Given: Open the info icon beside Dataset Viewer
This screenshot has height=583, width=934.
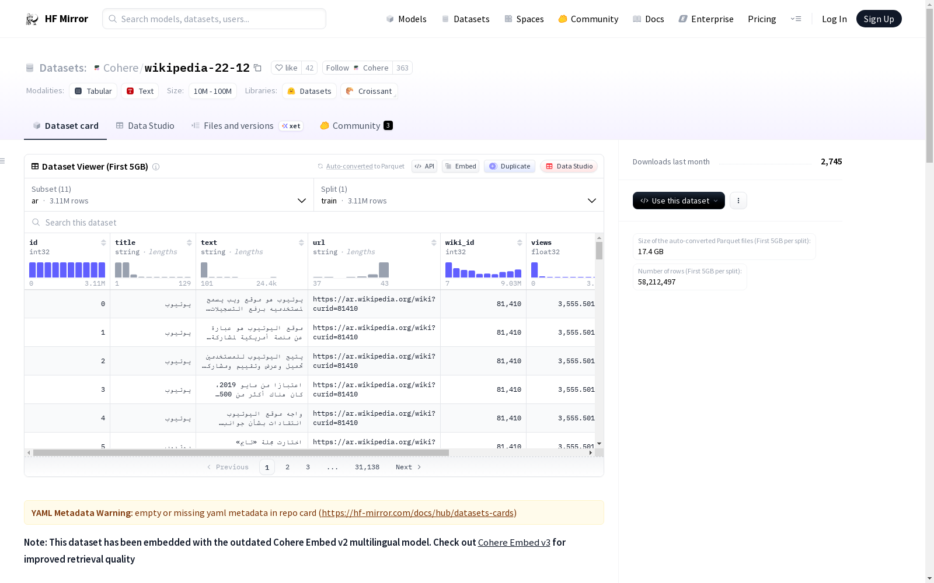Looking at the screenshot, I should [156, 167].
